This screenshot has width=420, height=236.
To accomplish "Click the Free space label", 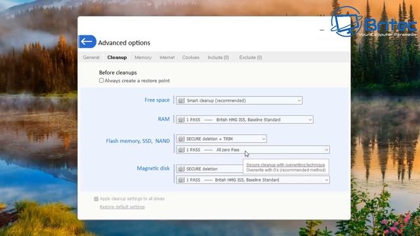I will [157, 100].
